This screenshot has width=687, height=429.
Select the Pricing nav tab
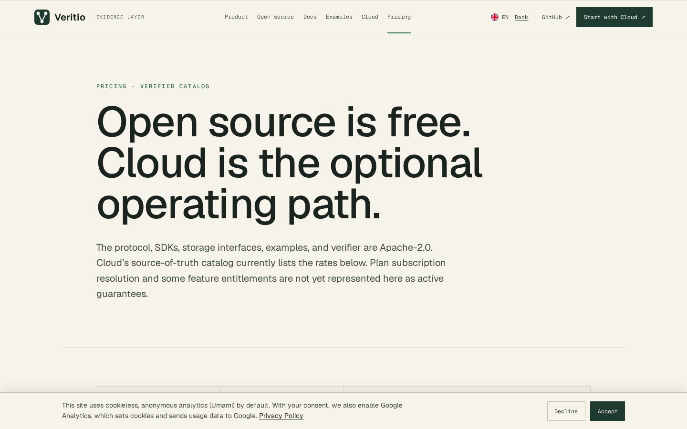(399, 17)
